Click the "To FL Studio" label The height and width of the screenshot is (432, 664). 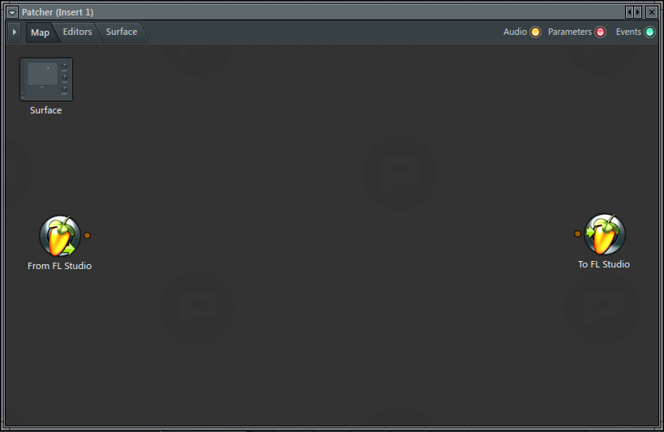(604, 264)
